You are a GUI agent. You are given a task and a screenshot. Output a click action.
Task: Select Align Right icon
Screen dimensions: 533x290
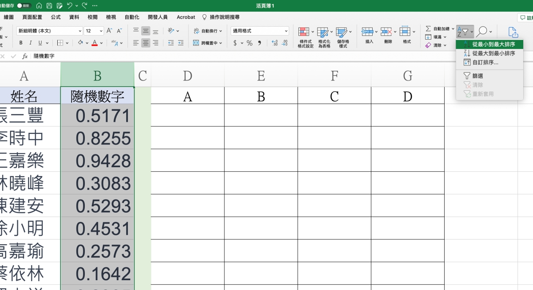(155, 43)
